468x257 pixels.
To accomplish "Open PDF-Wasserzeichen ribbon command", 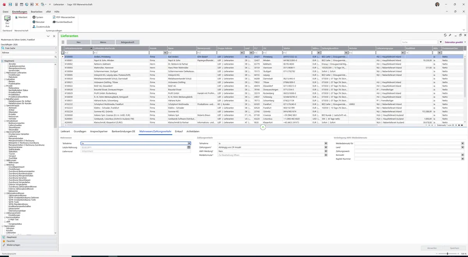I will click(x=63, y=17).
